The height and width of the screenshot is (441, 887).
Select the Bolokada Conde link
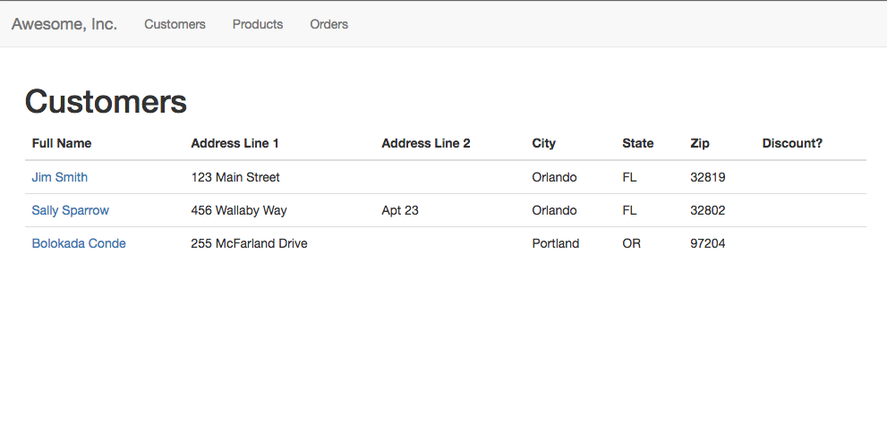[x=79, y=243]
